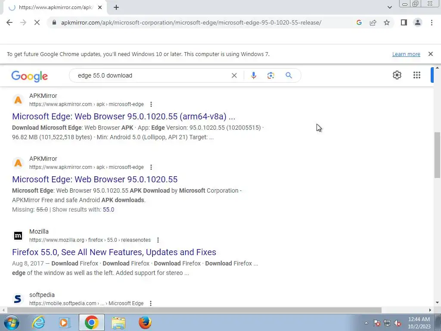Click the tab with apkmirror URL

[55, 8]
